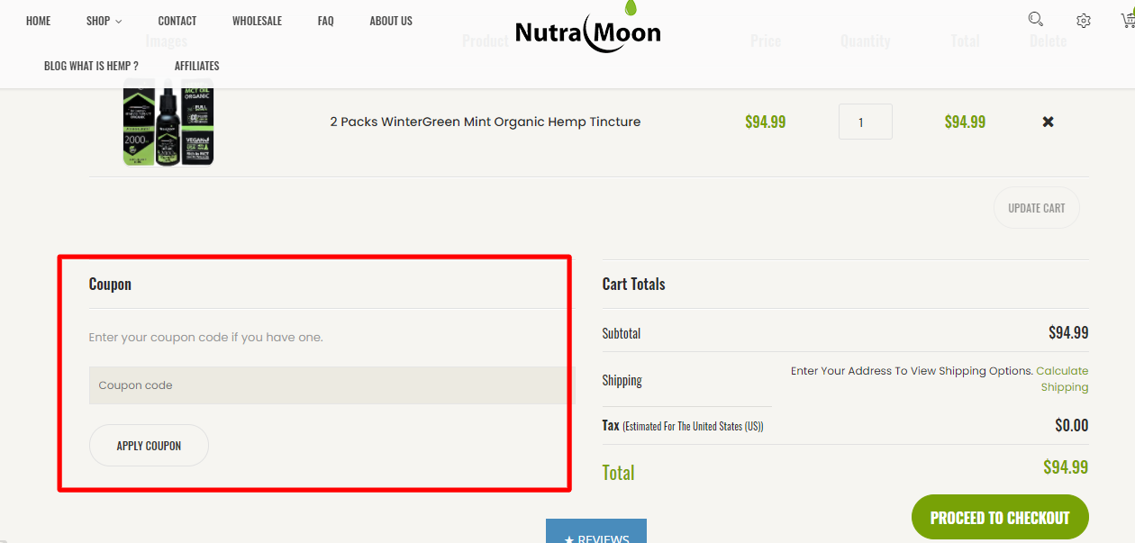
Task: Click the Nutra Moon logo
Action: tap(588, 27)
